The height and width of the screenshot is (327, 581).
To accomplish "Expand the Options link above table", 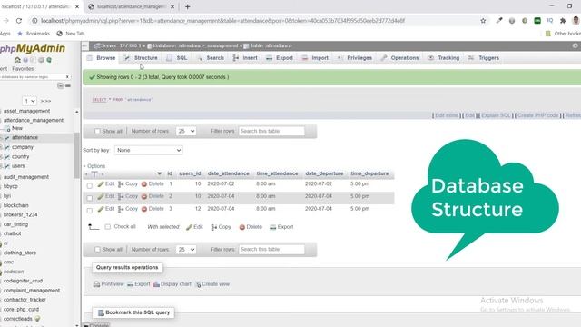I will pos(95,166).
